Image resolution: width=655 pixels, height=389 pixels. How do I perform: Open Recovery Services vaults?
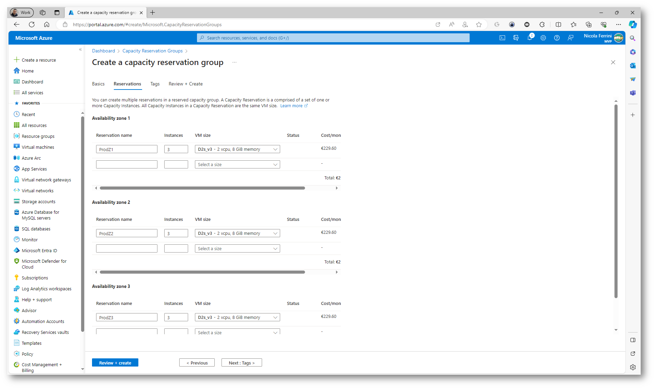coord(45,332)
